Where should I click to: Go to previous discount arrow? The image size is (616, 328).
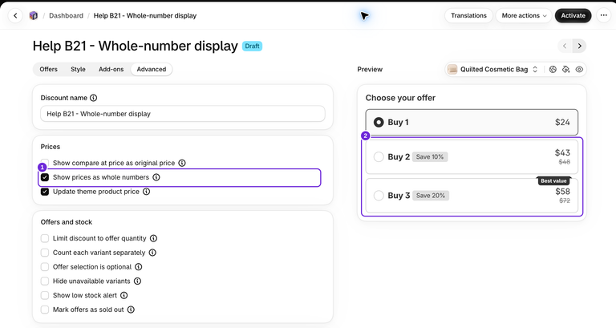[x=565, y=46]
